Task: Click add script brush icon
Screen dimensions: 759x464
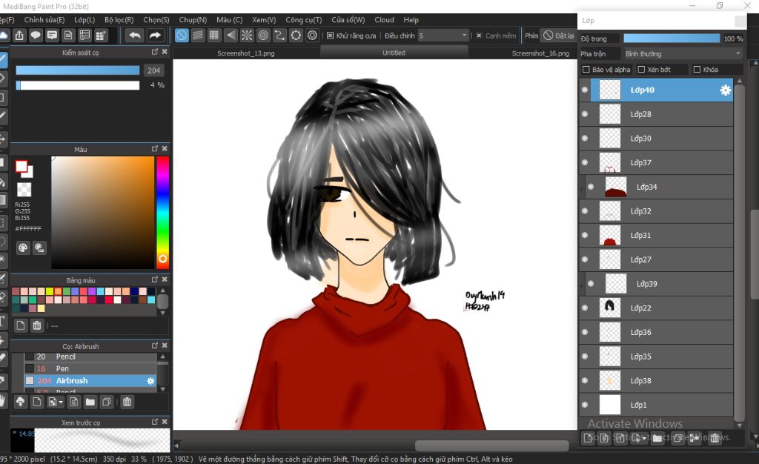Action: coord(73,402)
